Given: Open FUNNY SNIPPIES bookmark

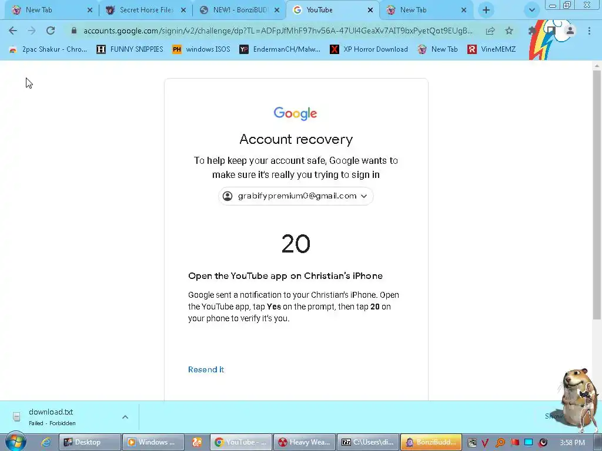Looking at the screenshot, I should 130,49.
